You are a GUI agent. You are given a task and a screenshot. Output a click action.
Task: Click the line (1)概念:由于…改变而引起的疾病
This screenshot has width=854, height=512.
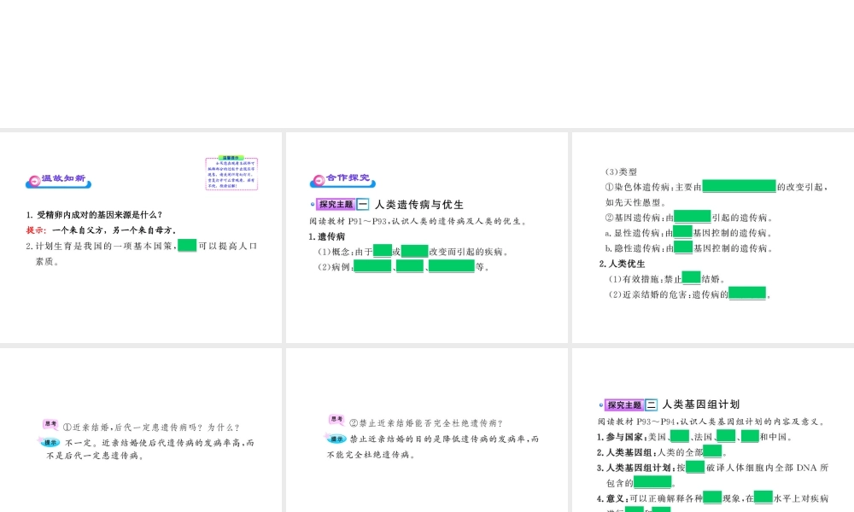pyautogui.click(x=413, y=252)
